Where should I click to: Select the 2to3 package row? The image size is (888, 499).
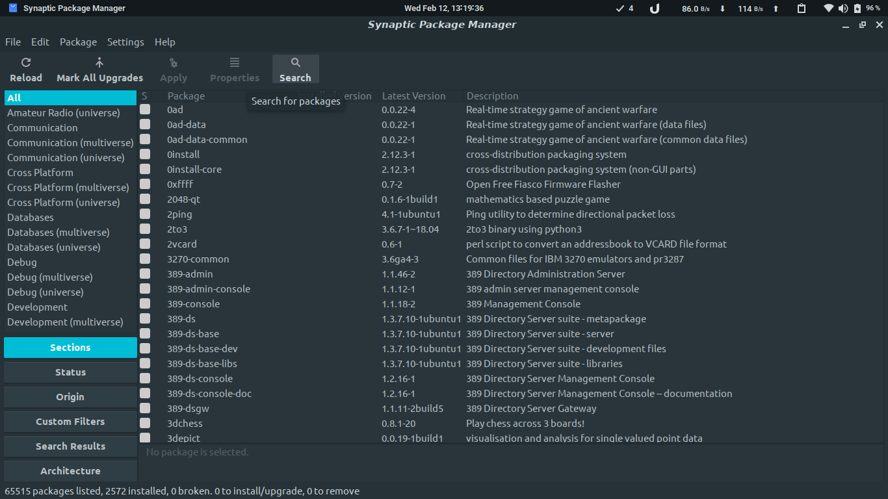(x=511, y=229)
